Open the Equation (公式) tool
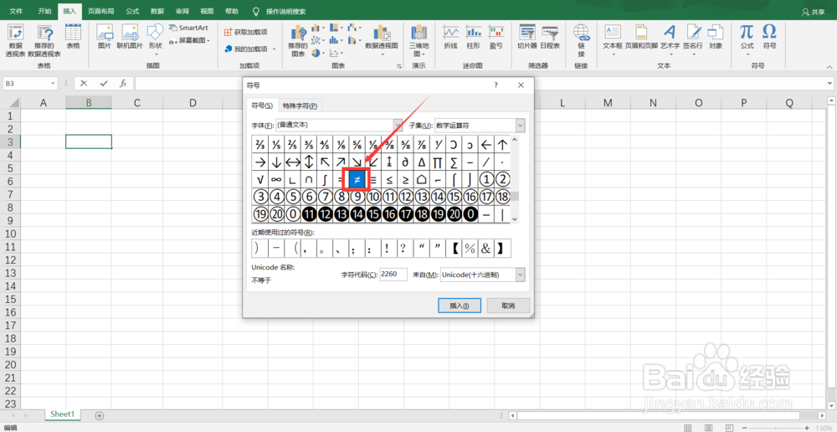 tap(747, 39)
